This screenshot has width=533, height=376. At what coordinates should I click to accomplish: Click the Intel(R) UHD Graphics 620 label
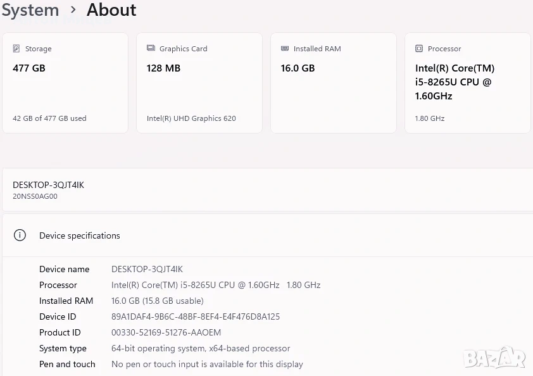pyautogui.click(x=191, y=118)
